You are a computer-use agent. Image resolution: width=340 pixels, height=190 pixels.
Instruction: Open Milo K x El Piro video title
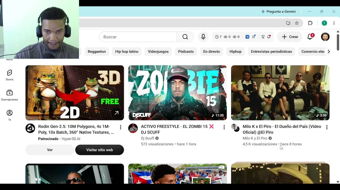tap(282, 129)
